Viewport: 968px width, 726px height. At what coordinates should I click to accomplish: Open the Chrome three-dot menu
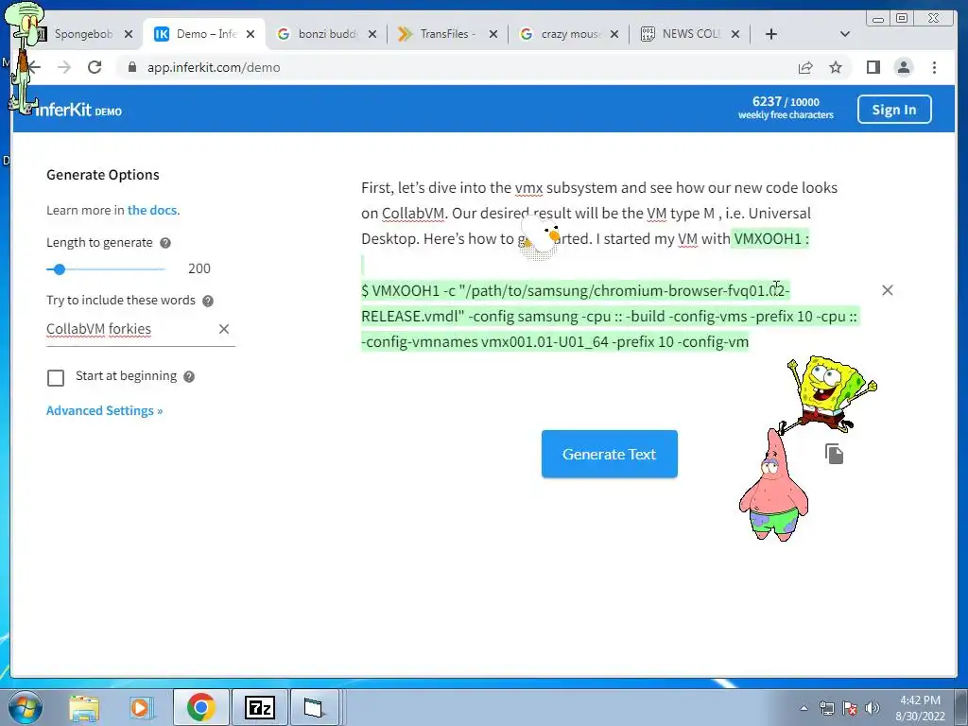934,67
